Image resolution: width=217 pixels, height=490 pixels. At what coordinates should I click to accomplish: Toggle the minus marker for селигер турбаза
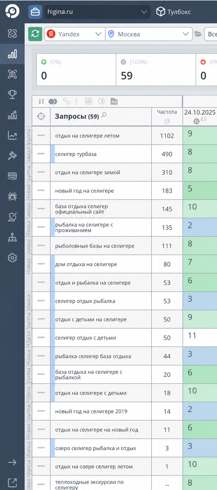(41, 154)
